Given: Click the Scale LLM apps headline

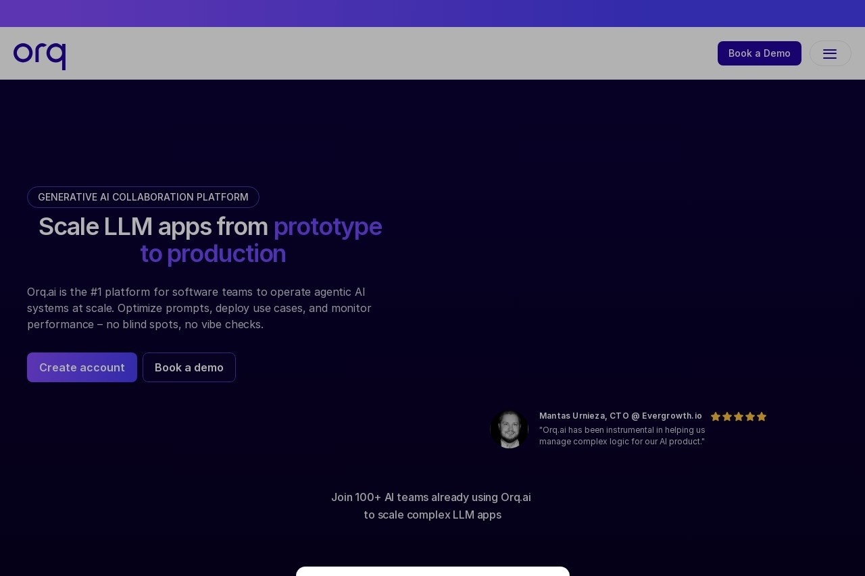Looking at the screenshot, I should point(210,240).
